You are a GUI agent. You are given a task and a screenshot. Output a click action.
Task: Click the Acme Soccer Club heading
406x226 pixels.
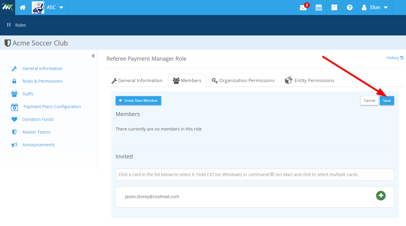[x=40, y=43]
